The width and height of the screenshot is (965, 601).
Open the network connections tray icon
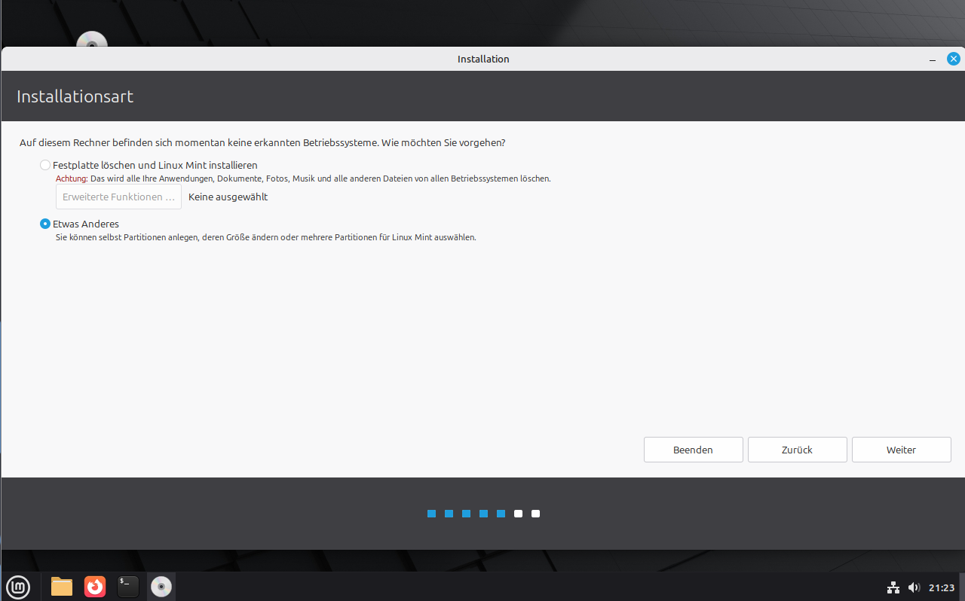pos(893,587)
